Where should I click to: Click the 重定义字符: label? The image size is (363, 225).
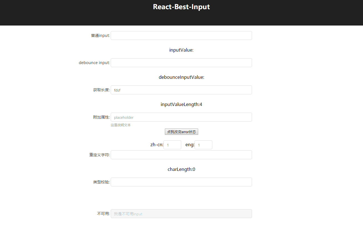[x=100, y=155]
